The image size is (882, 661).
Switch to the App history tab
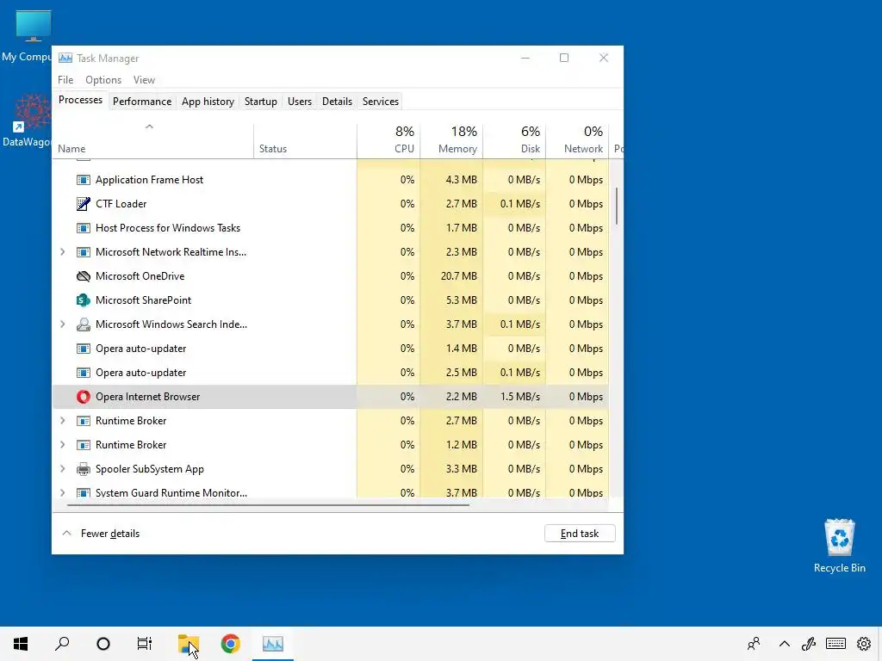click(x=208, y=102)
